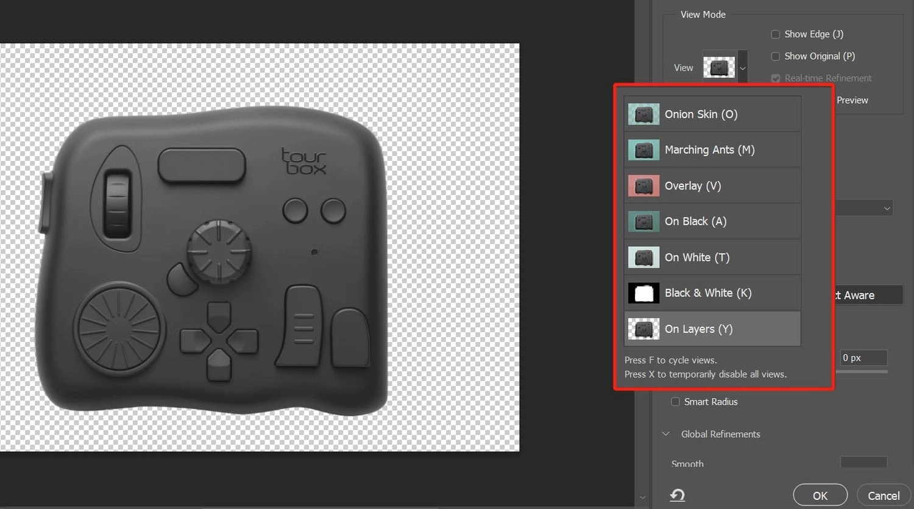914x509 pixels.
Task: Click the Cancel button
Action: tap(884, 496)
